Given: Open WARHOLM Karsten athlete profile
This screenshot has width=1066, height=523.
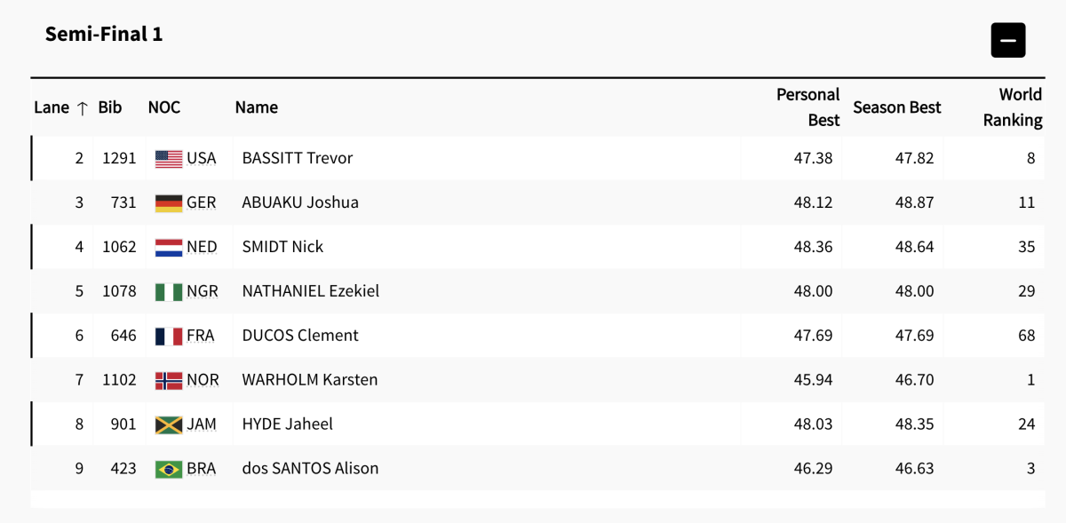Looking at the screenshot, I should tap(310, 380).
